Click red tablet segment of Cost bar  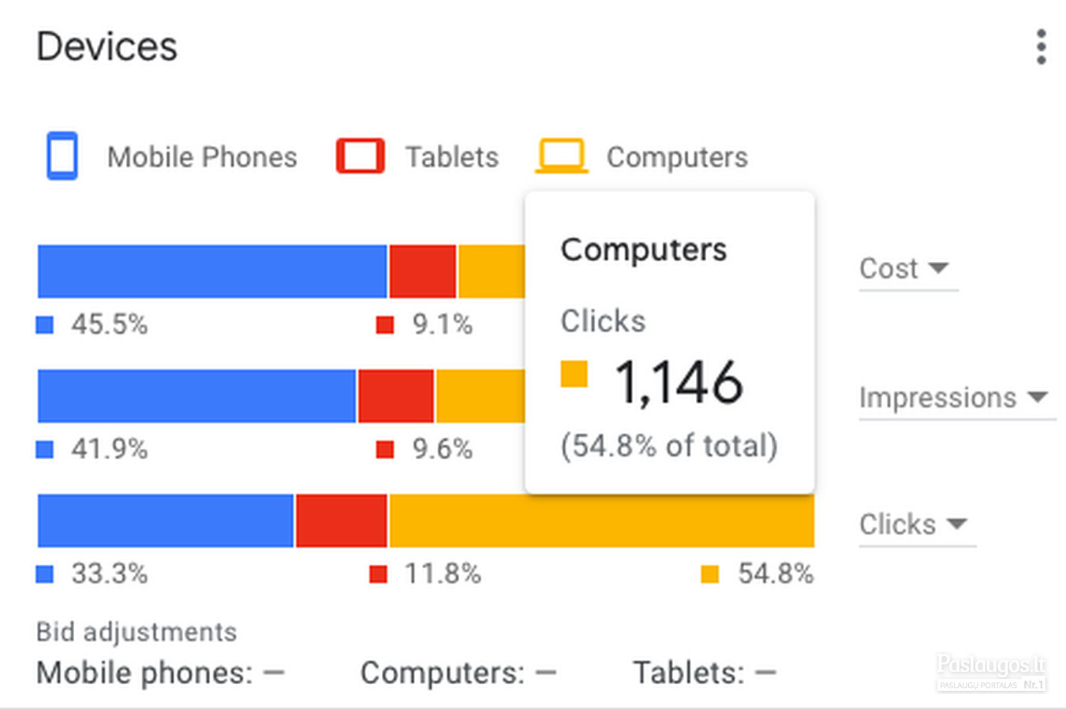(423, 271)
